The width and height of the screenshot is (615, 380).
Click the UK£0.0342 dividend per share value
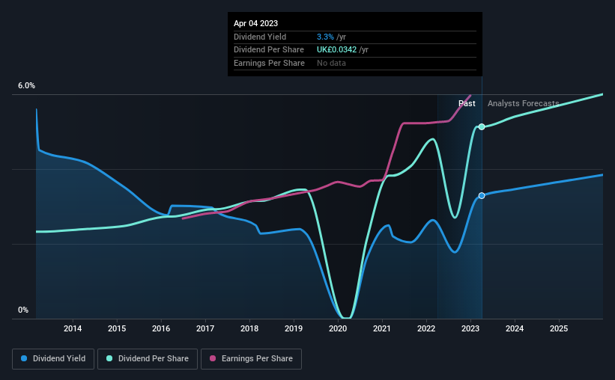337,50
